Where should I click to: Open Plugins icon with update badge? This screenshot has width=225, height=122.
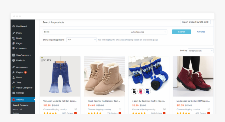tap(13, 72)
